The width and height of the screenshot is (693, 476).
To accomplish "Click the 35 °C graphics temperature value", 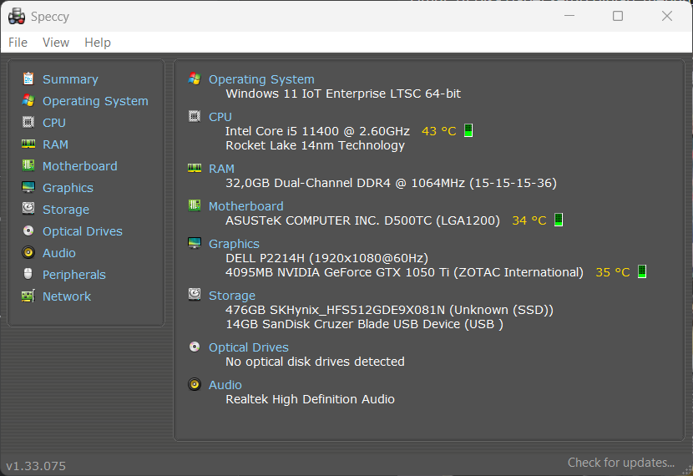I will click(x=613, y=271).
